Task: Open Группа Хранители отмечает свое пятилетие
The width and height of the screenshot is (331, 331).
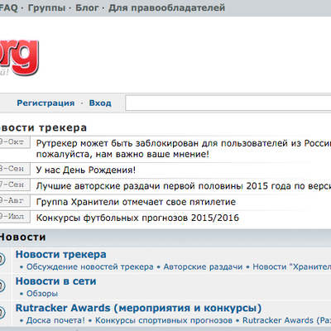Action: (x=136, y=202)
